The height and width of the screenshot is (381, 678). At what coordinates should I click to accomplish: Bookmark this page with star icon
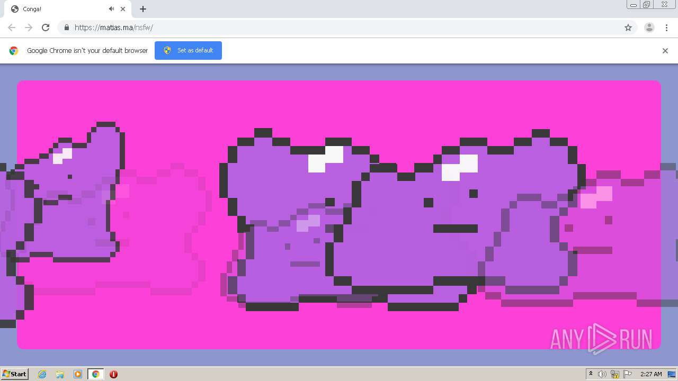tap(628, 28)
